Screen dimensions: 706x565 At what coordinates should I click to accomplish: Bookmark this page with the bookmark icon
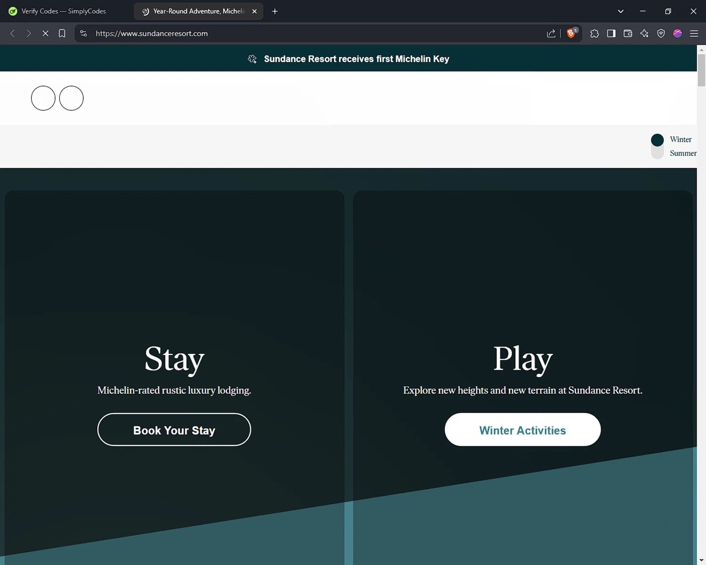click(x=62, y=33)
